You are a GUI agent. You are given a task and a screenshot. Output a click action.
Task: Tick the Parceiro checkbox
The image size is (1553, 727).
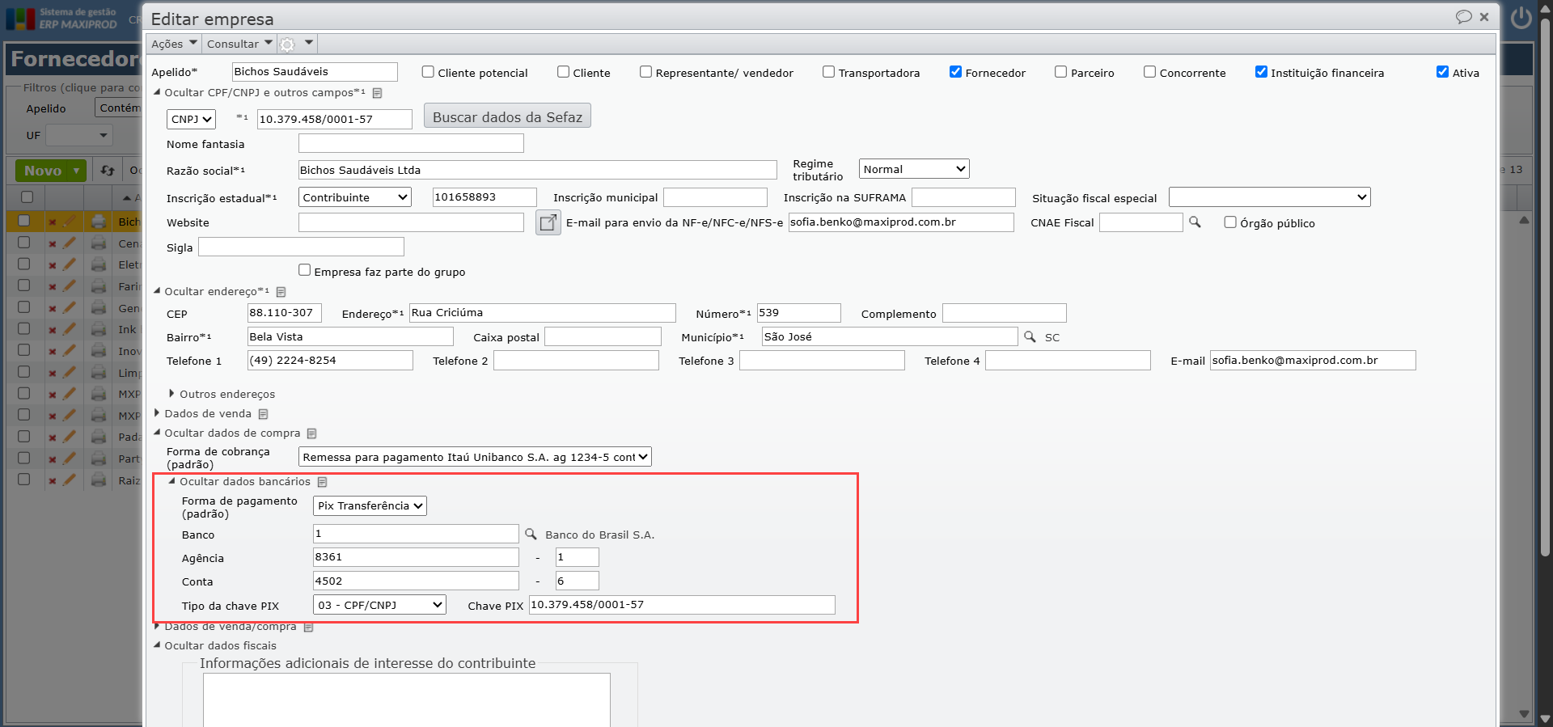pos(1060,72)
